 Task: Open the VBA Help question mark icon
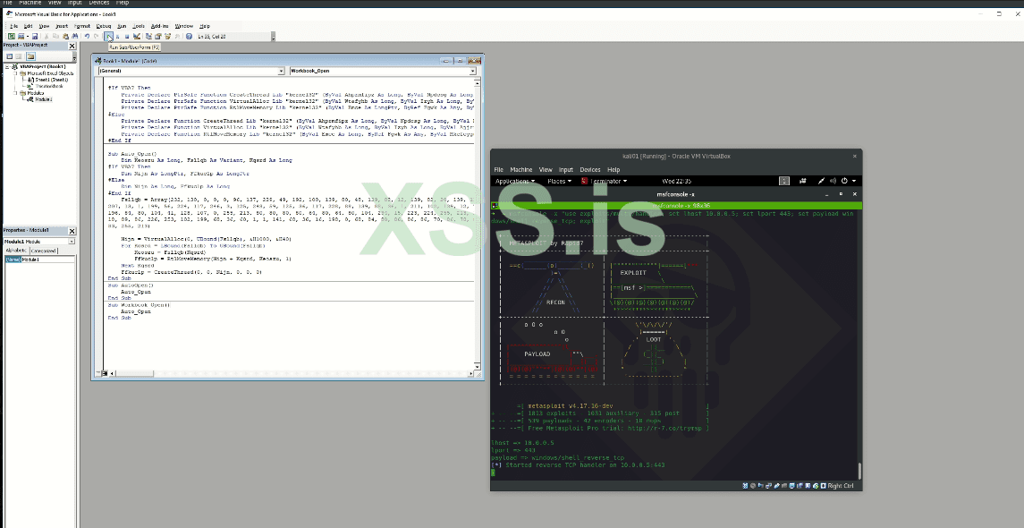(x=190, y=36)
